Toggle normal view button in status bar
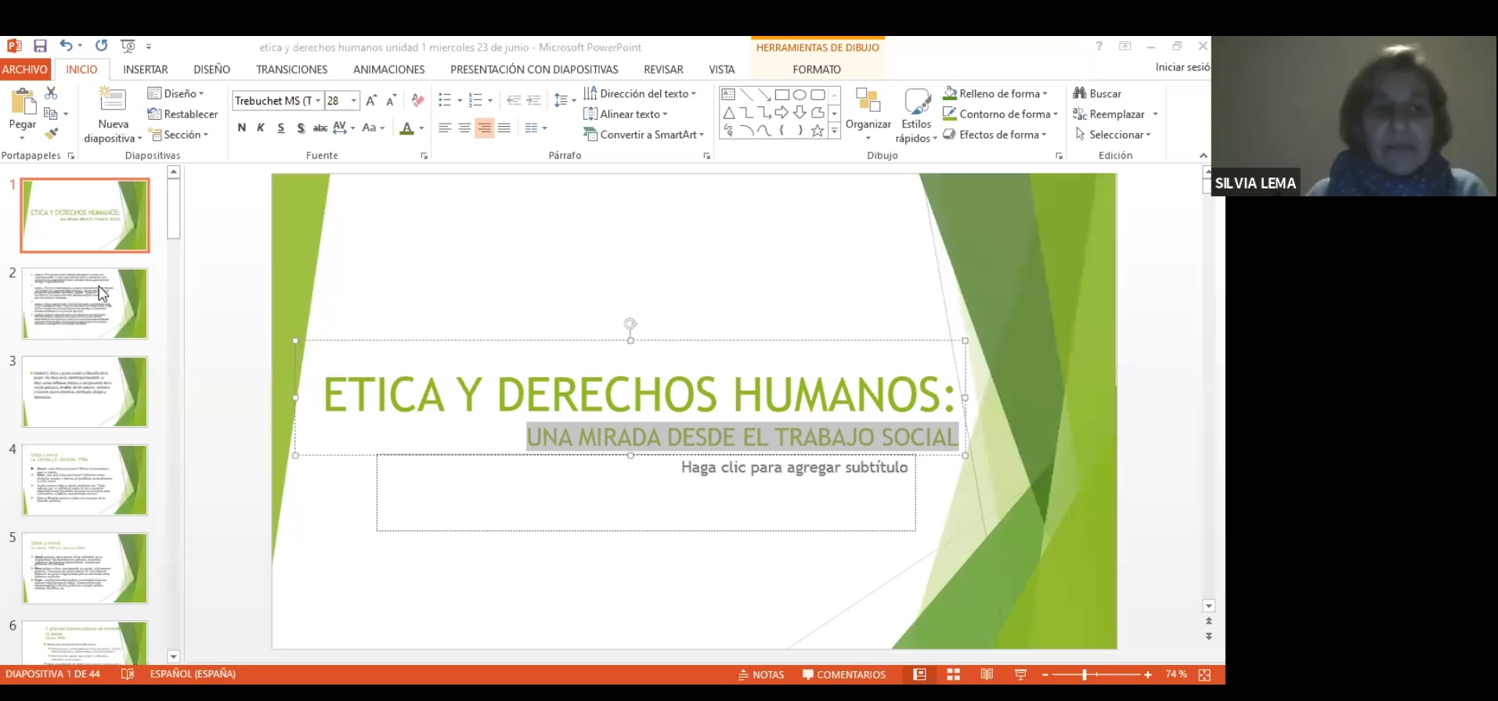Image resolution: width=1498 pixels, height=701 pixels. (x=919, y=674)
